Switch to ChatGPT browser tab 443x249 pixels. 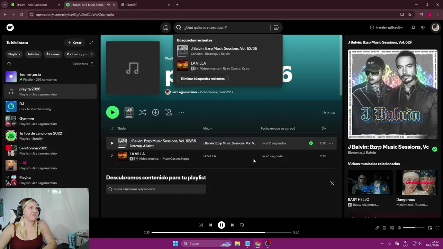(145, 5)
